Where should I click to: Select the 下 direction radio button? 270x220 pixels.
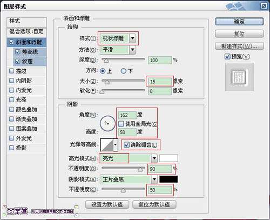point(124,71)
